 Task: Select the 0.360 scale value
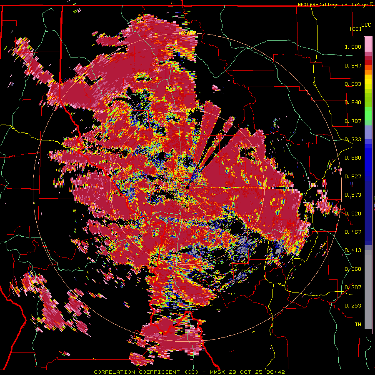[353, 269]
